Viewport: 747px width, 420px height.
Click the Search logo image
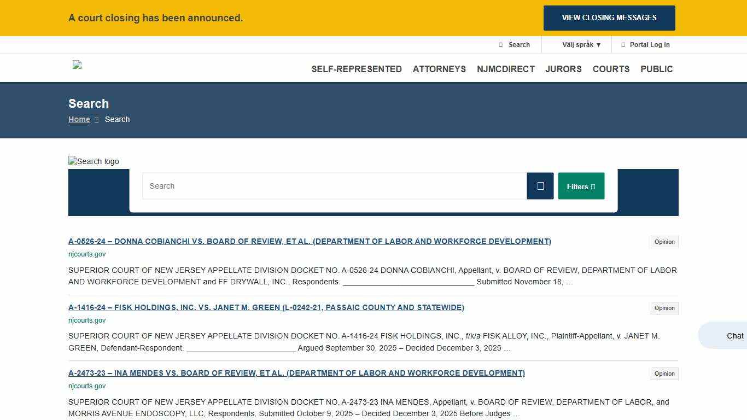click(94, 161)
